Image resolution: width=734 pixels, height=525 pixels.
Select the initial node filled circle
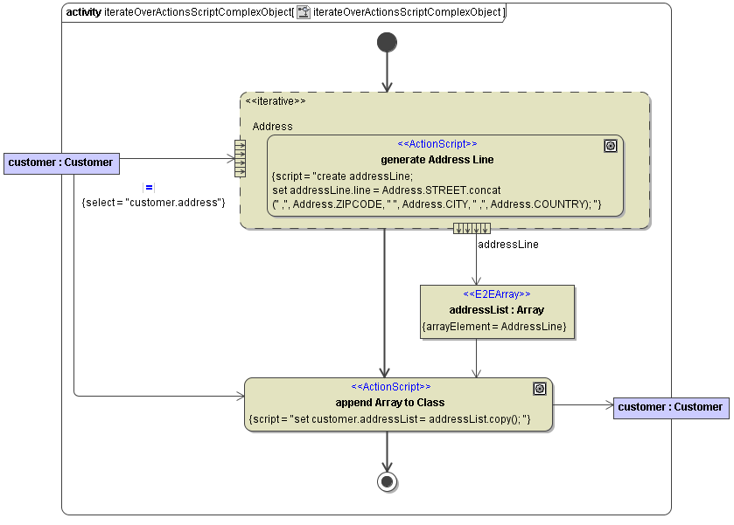387,41
